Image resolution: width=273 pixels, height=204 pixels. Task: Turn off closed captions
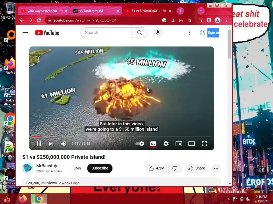point(153,144)
